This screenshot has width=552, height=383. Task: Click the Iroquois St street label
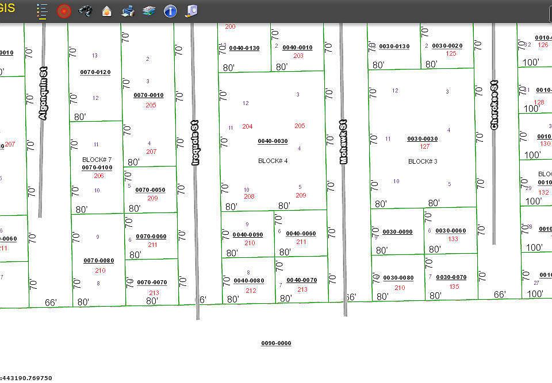coord(195,142)
